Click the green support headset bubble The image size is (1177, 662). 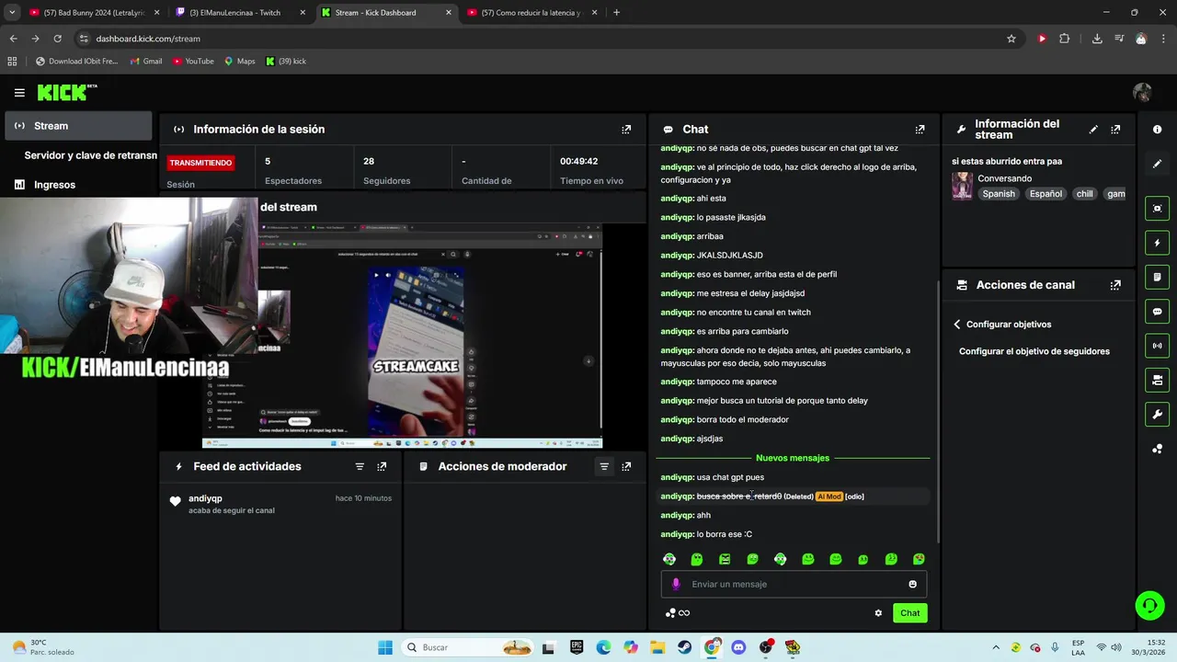[x=1149, y=605]
